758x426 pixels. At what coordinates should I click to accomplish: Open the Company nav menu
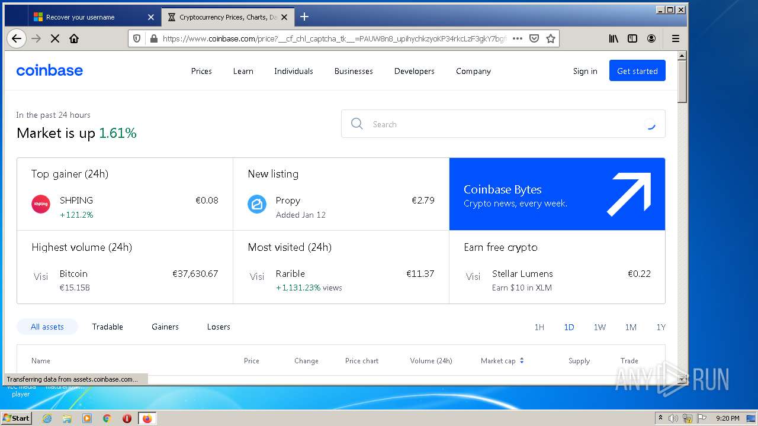[x=473, y=71]
